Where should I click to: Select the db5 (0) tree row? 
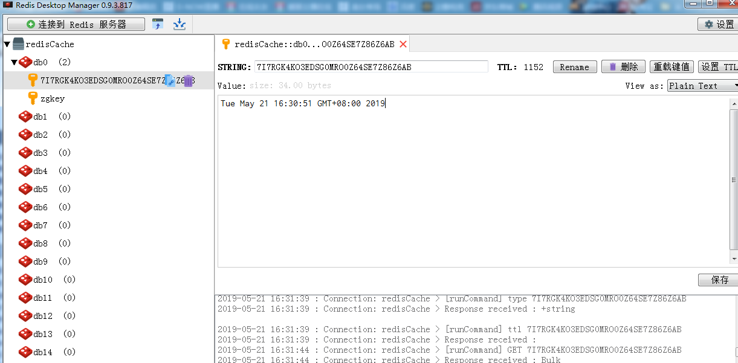[x=109, y=189]
